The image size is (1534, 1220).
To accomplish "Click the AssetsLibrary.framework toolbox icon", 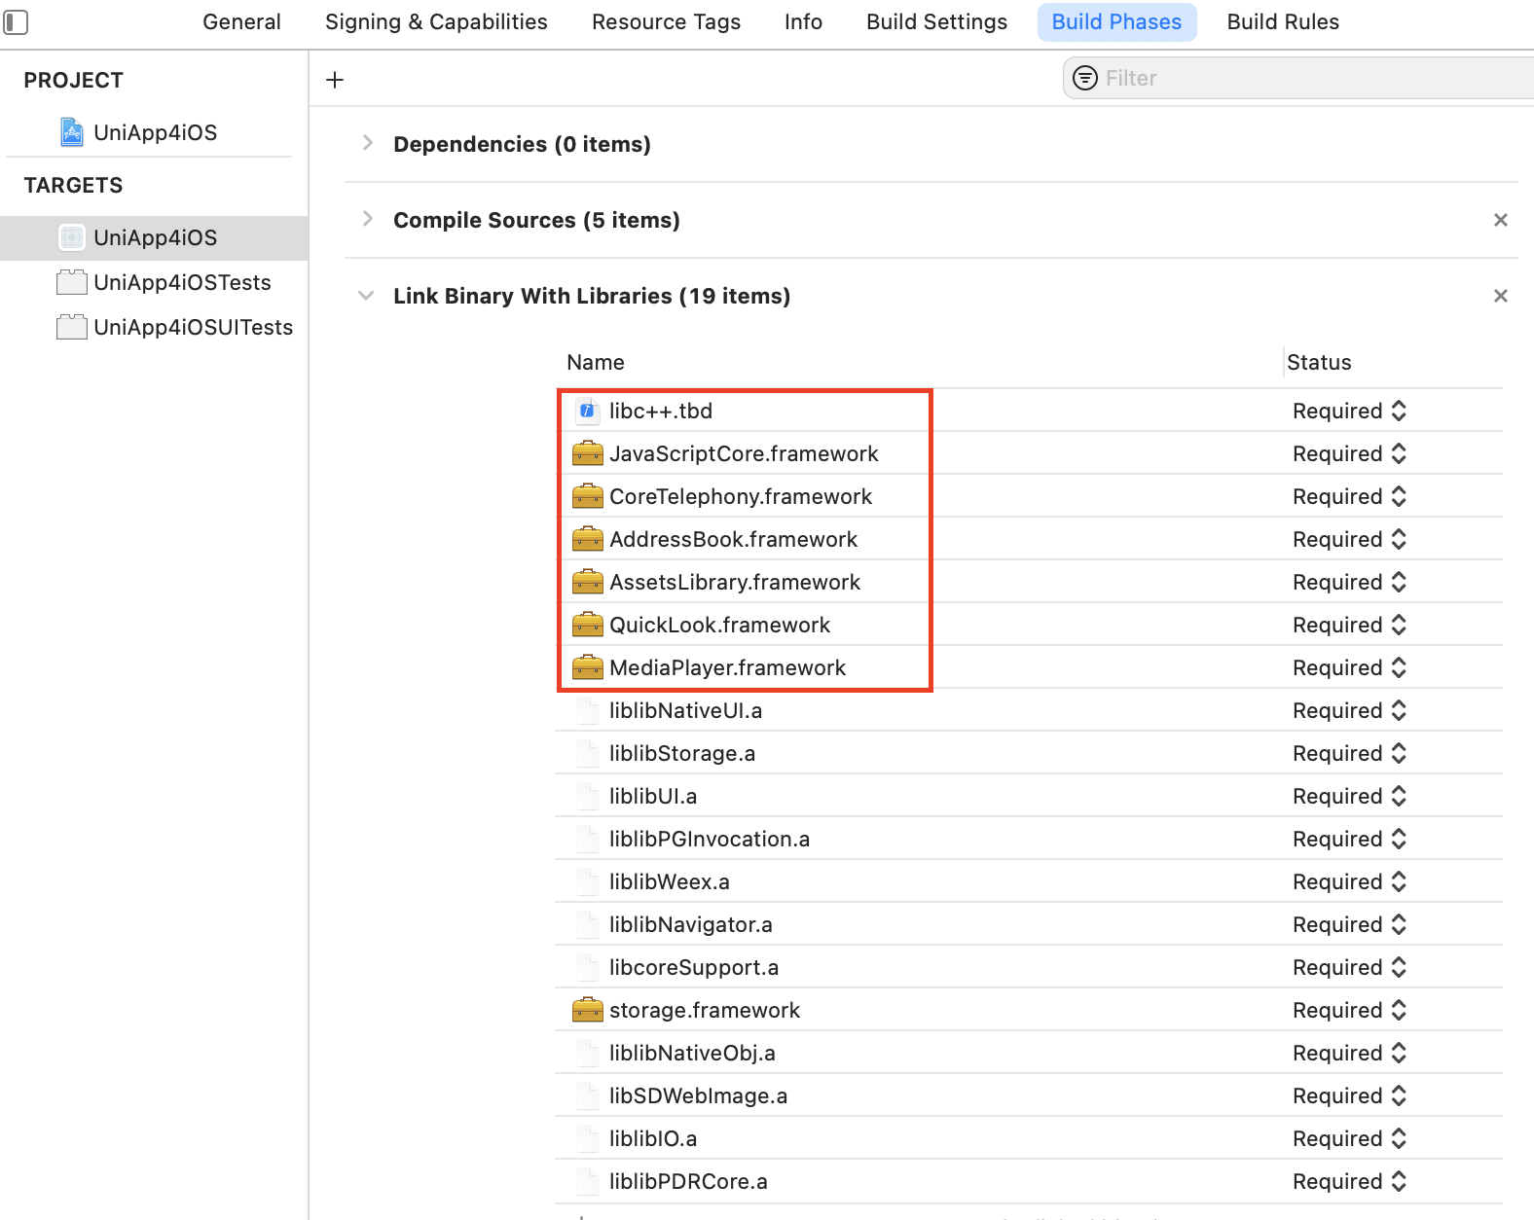I will coord(588,582).
